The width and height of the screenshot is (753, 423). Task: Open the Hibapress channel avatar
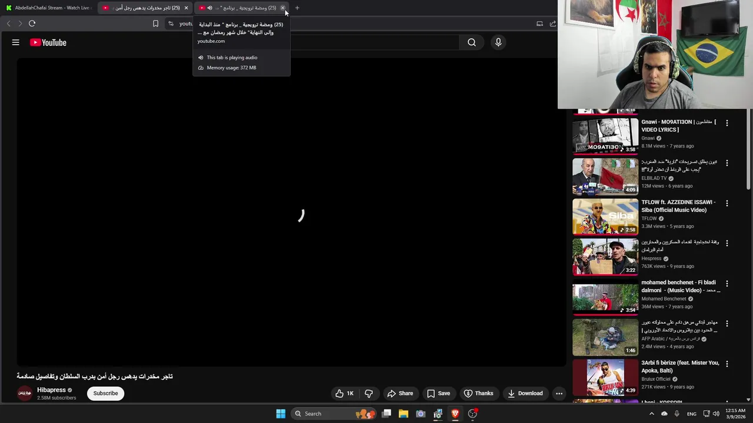point(25,394)
